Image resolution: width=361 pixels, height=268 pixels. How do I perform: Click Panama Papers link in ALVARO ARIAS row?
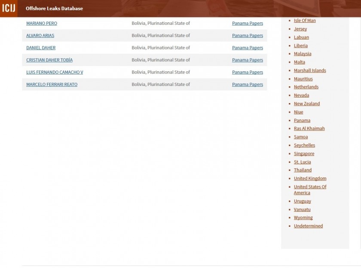[248, 35]
